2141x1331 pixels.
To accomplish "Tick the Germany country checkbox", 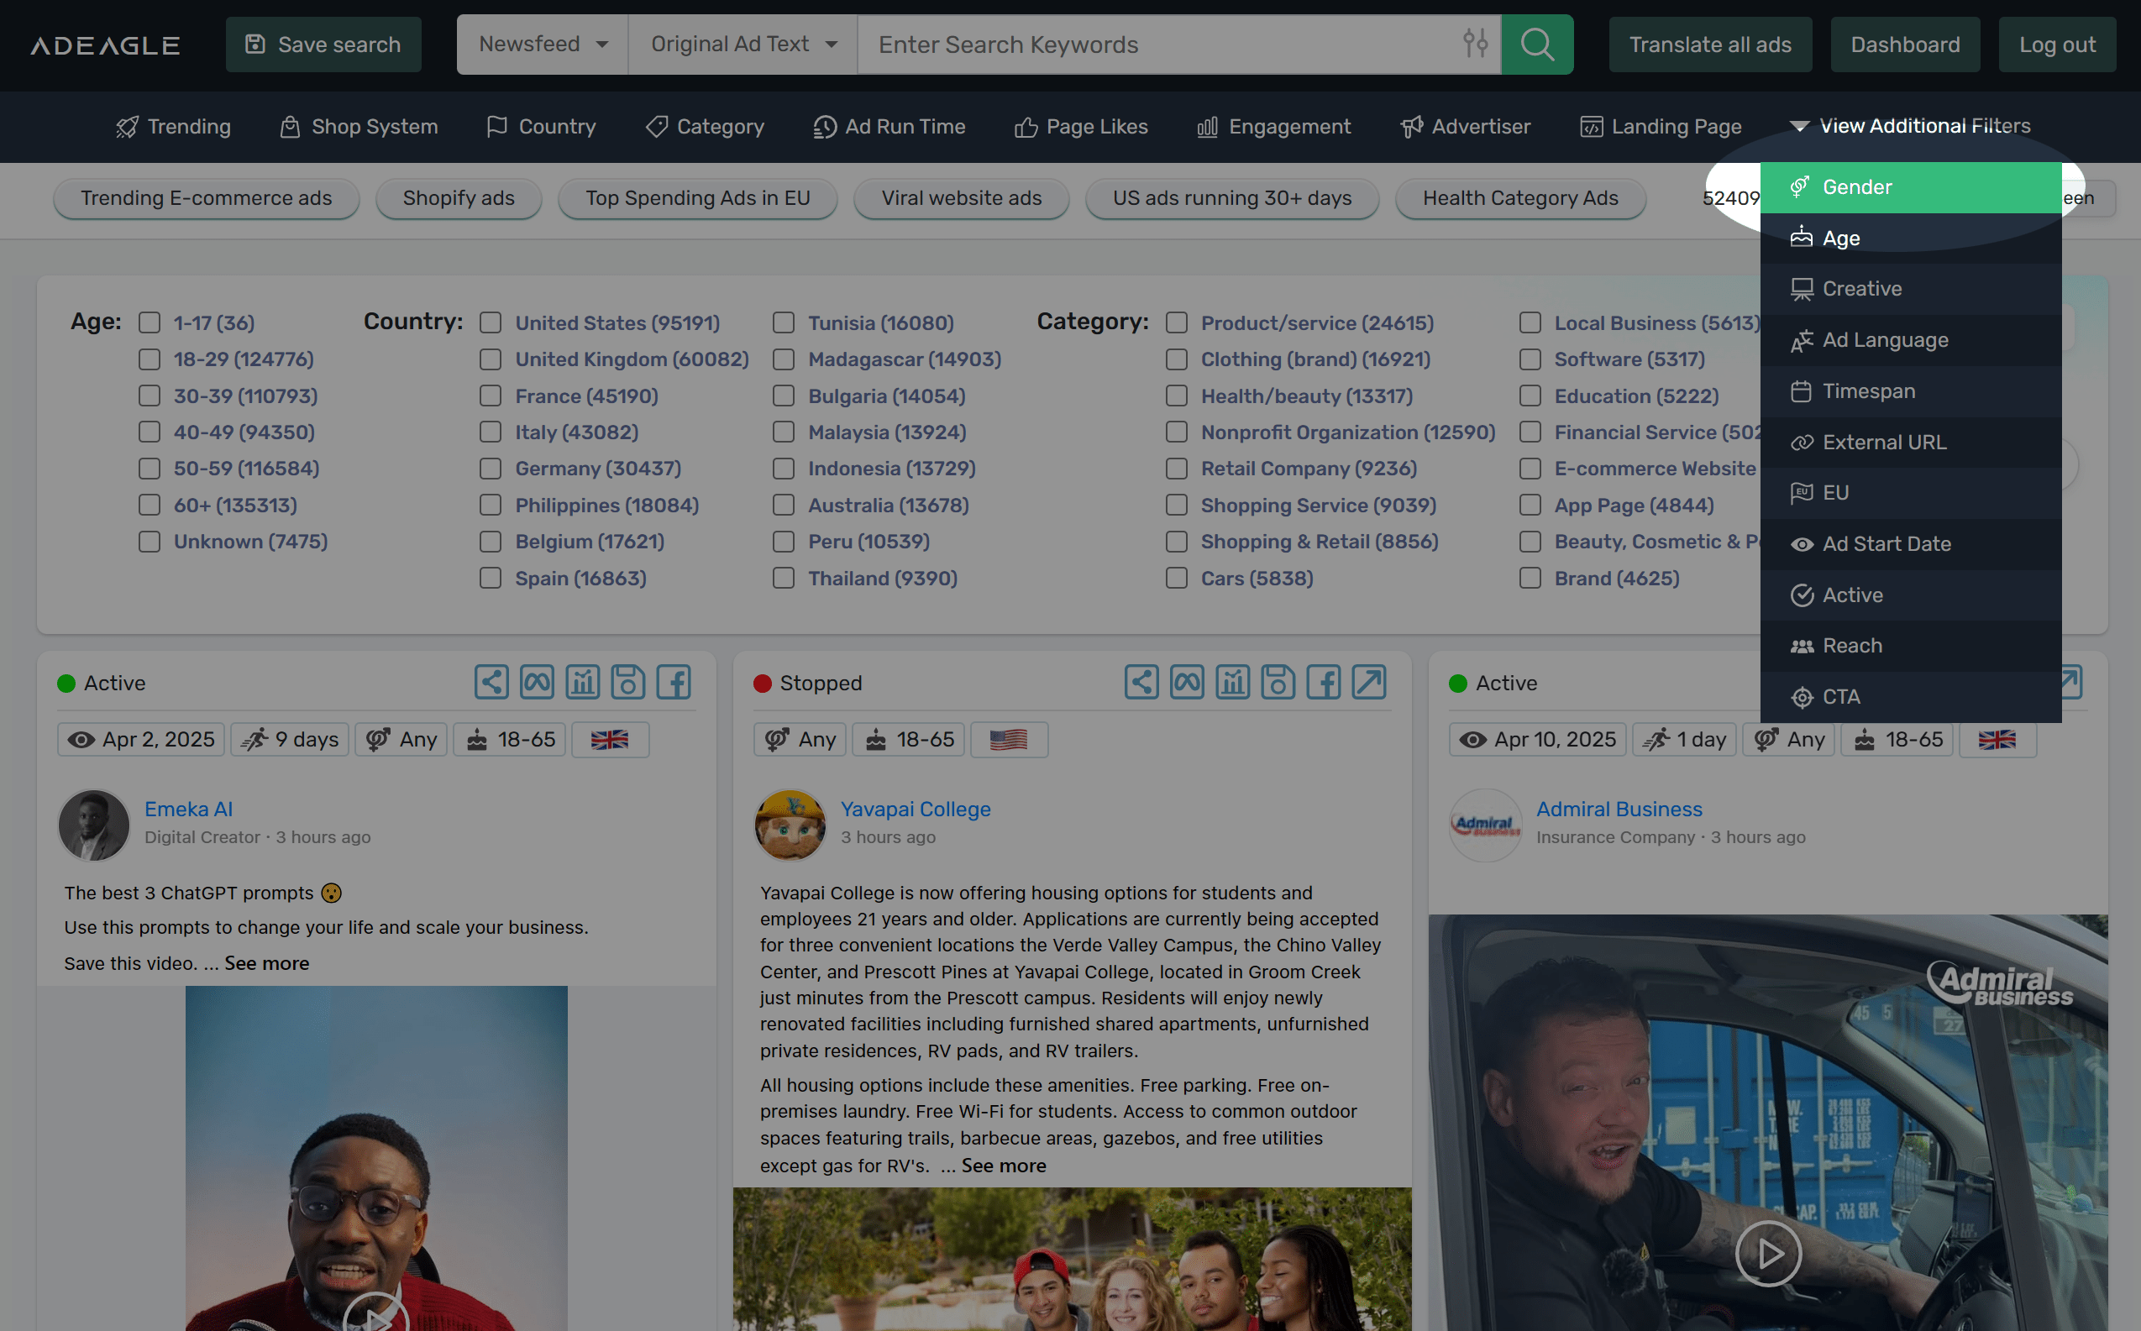I will click(491, 469).
